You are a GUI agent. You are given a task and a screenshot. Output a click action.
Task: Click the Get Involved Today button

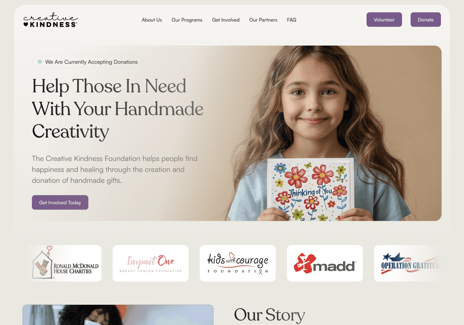(60, 202)
